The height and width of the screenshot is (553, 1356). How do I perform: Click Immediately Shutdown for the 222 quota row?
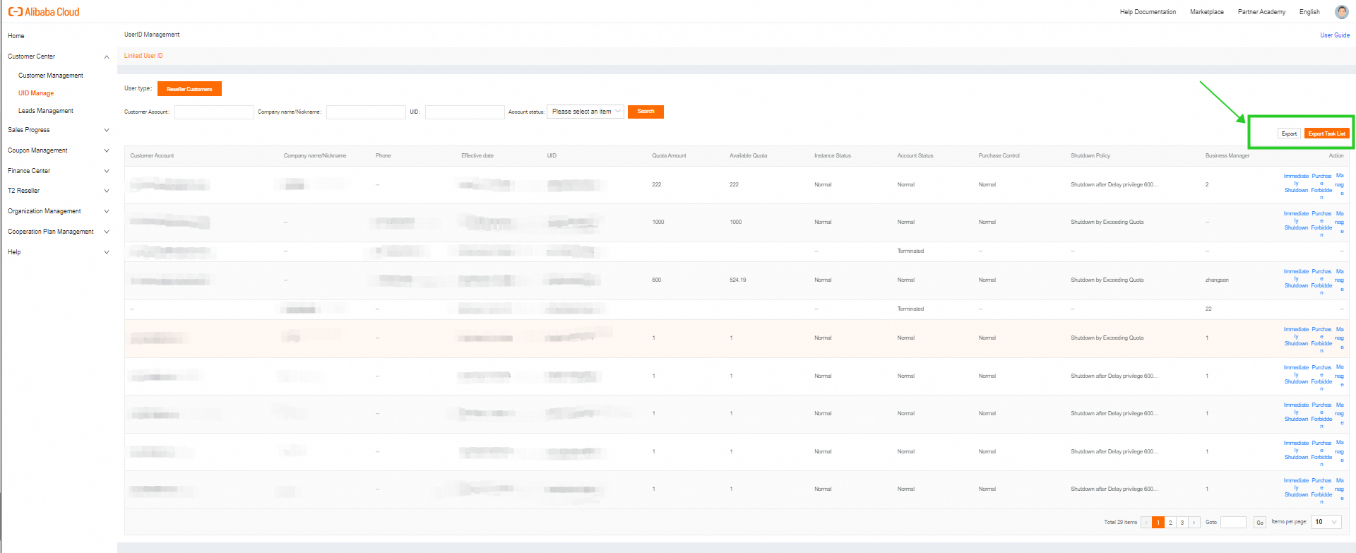coord(1296,184)
